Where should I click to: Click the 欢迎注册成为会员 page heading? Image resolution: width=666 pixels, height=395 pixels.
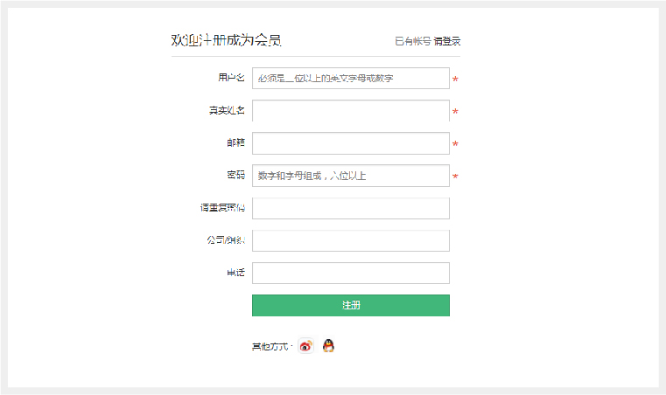(x=226, y=40)
